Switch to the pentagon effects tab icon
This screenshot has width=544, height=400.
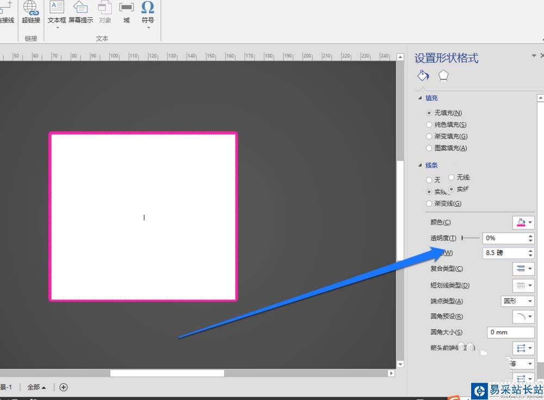(x=444, y=76)
